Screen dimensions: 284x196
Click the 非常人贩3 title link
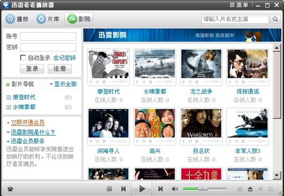click(248, 151)
